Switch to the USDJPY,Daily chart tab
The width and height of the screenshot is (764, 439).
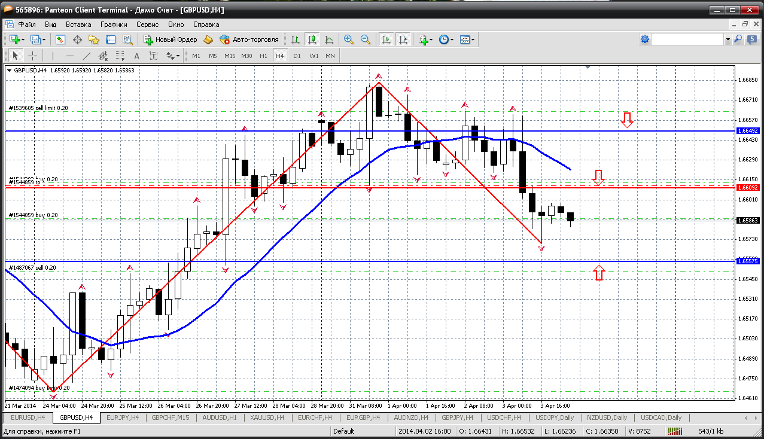tap(555, 417)
